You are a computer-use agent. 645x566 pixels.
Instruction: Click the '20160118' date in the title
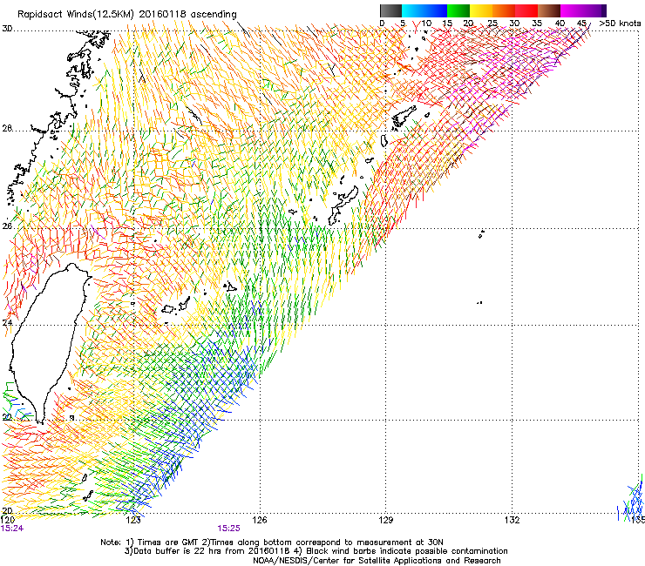(x=162, y=14)
